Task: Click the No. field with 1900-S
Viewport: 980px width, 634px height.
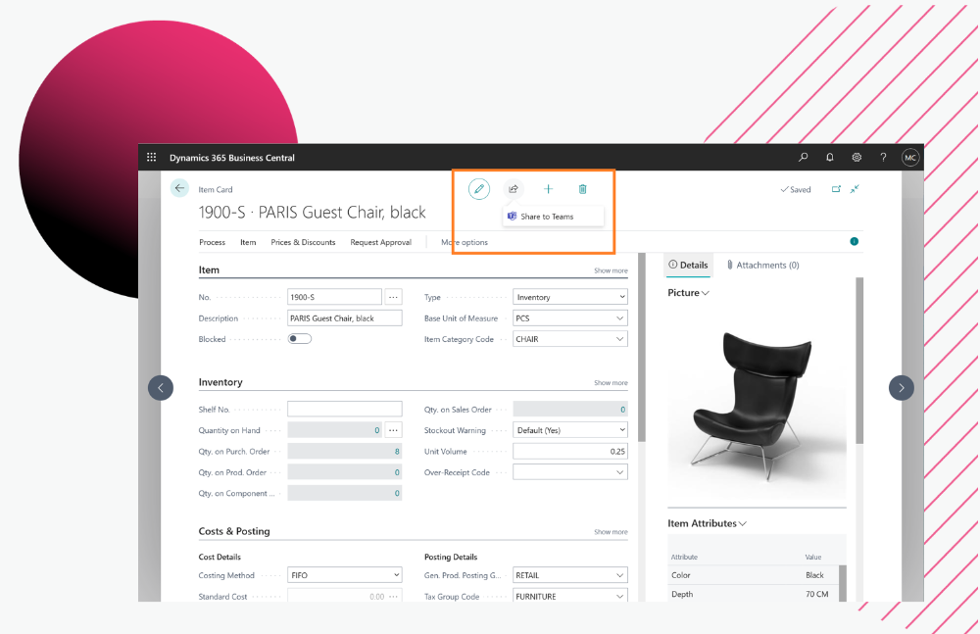Action: pos(334,297)
